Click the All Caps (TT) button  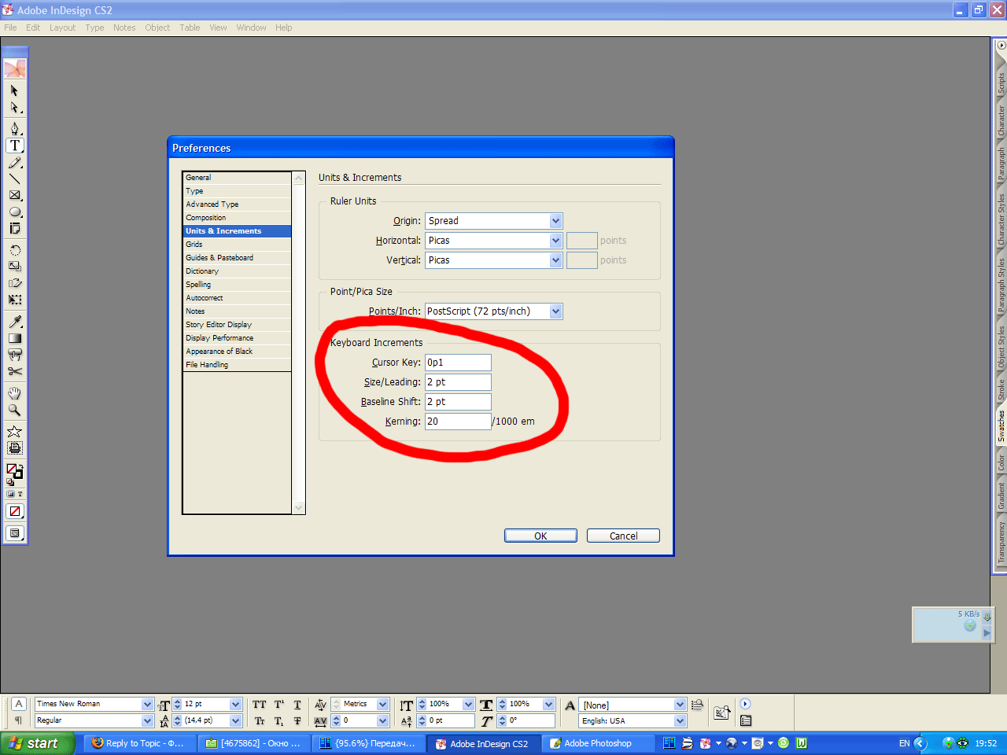tap(260, 705)
